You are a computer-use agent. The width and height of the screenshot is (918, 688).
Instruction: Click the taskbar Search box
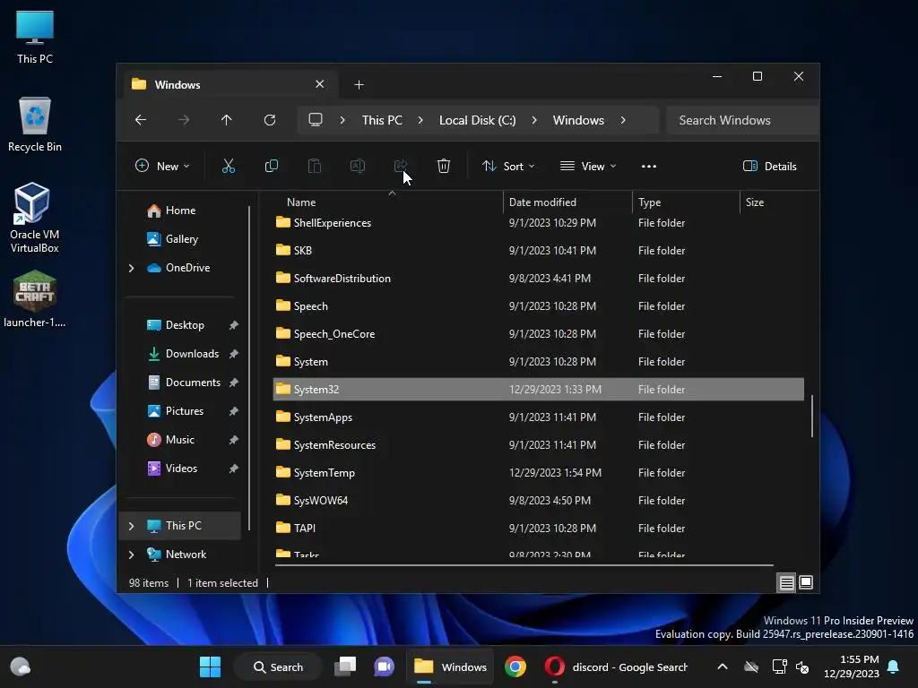tap(278, 666)
